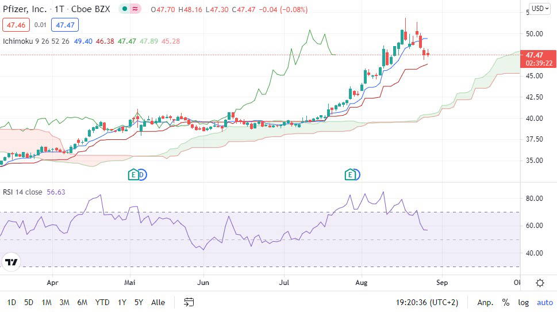Screen dimensions: 557x312
Task: Select the Alle time range
Action: coord(158,302)
